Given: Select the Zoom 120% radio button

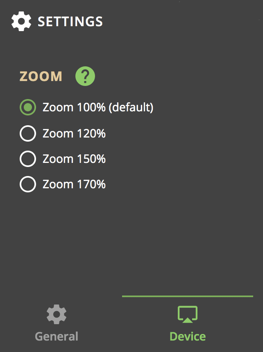Looking at the screenshot, I should 28,133.
